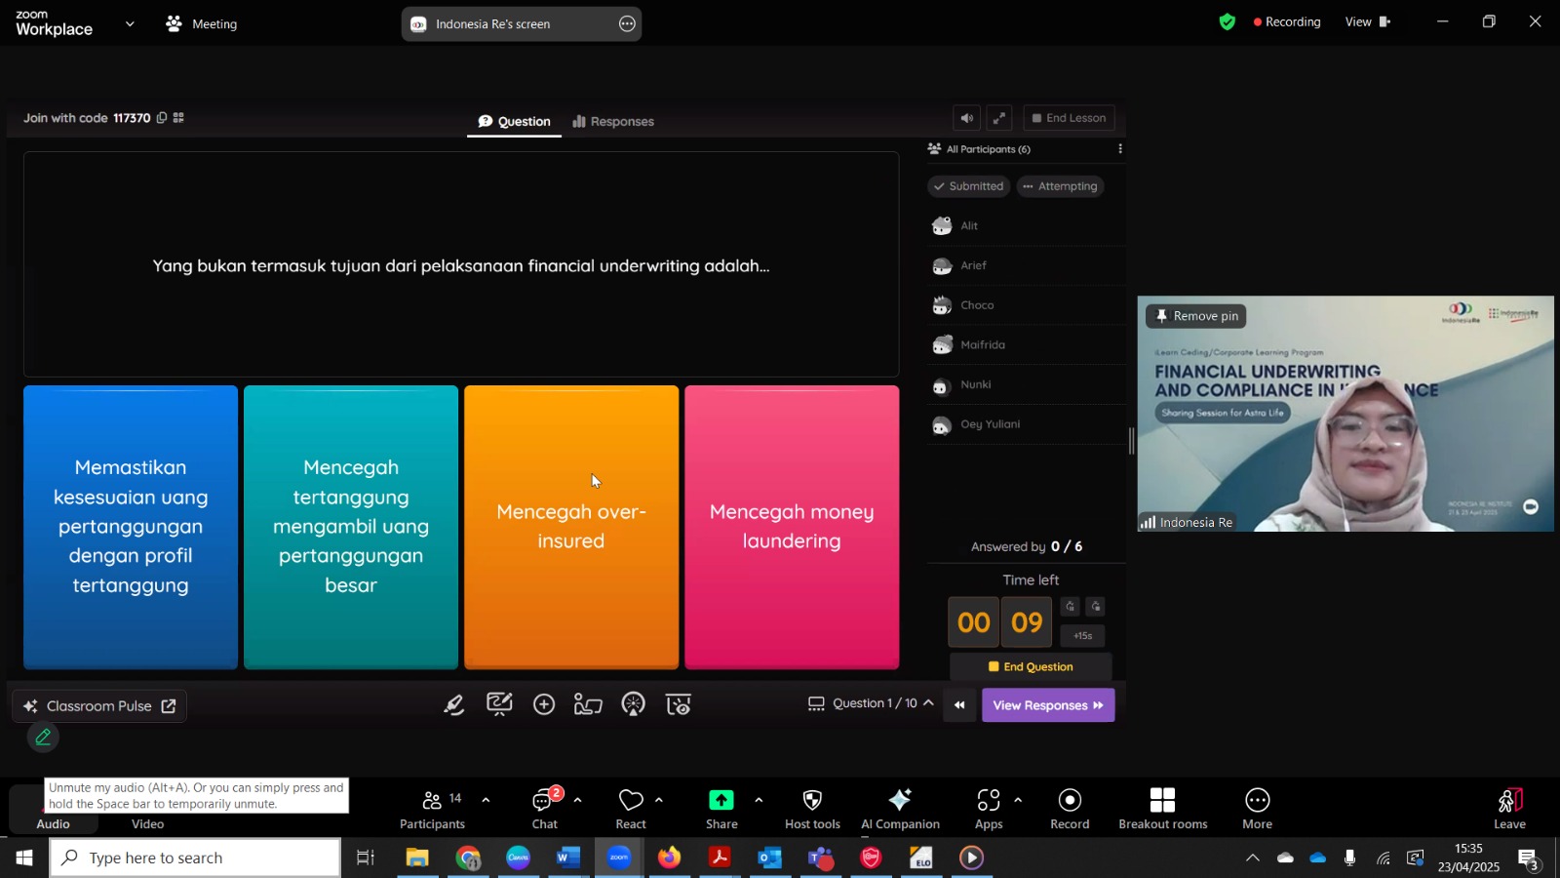Mute the lesson sound speaker icon

[966, 118]
